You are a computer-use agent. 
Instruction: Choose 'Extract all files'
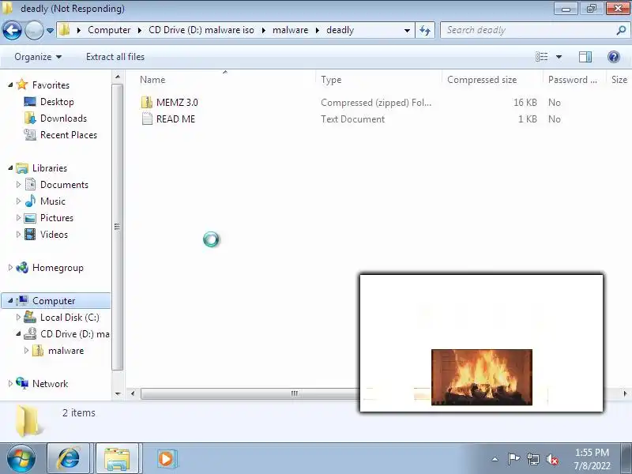[x=115, y=57]
